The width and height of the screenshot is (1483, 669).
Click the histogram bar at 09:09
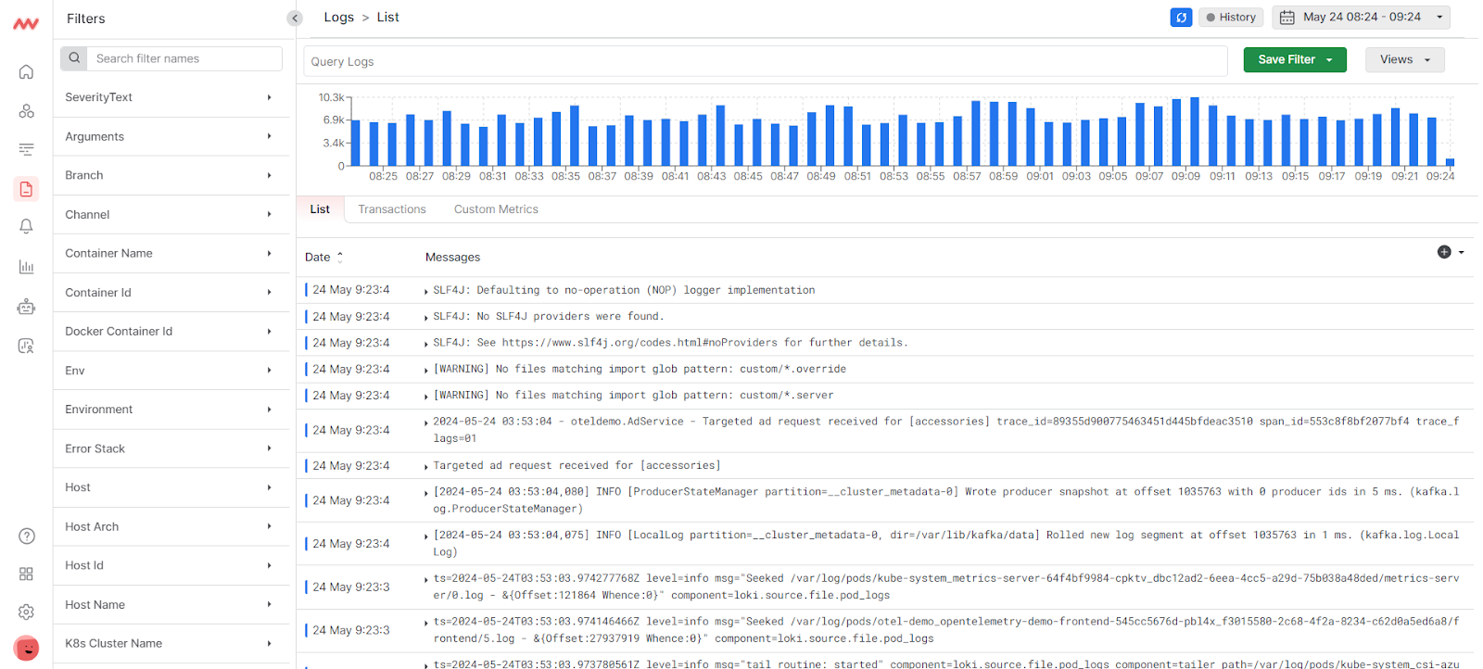coord(1195,132)
